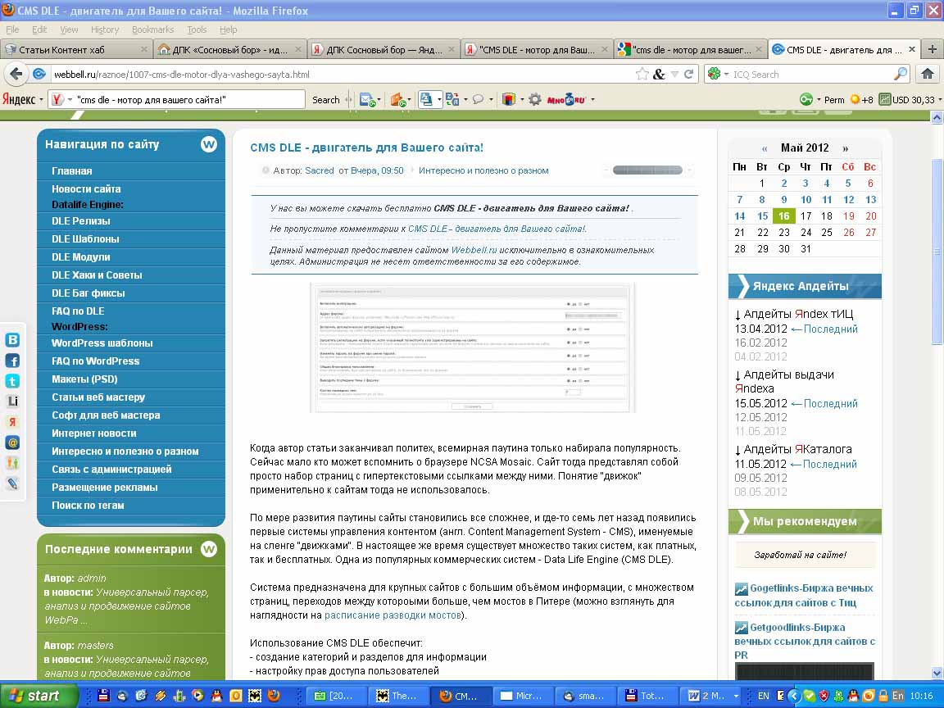Launch Total Commander floppy quick launch icon
This screenshot has height=708, width=944.
point(103,696)
